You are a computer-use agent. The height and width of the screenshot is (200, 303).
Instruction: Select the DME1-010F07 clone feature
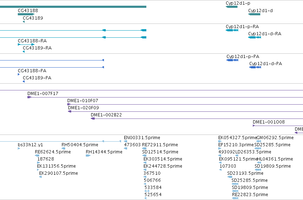185,104
